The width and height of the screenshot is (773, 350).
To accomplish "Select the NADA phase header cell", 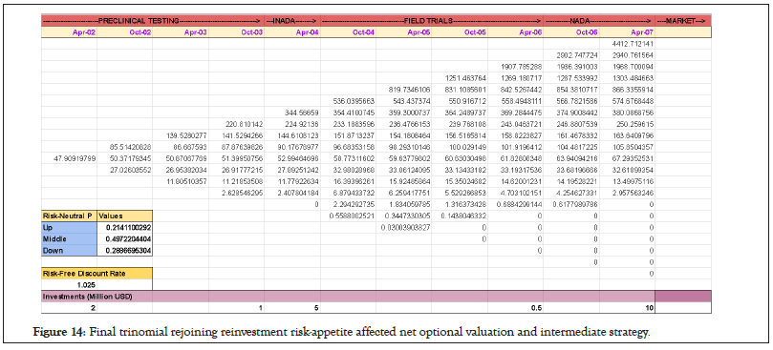I will (599, 21).
